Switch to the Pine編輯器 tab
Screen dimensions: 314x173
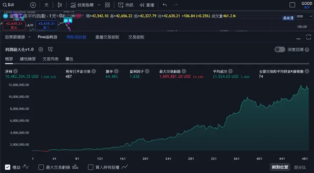pyautogui.click(x=48, y=37)
